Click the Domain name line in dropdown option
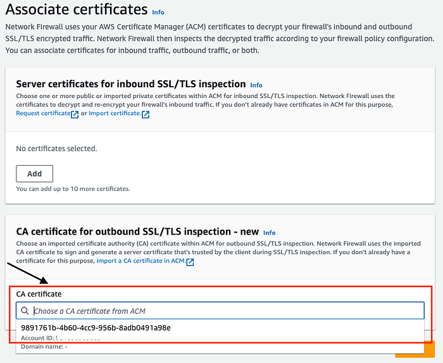The height and width of the screenshot is (363, 443). 44,347
